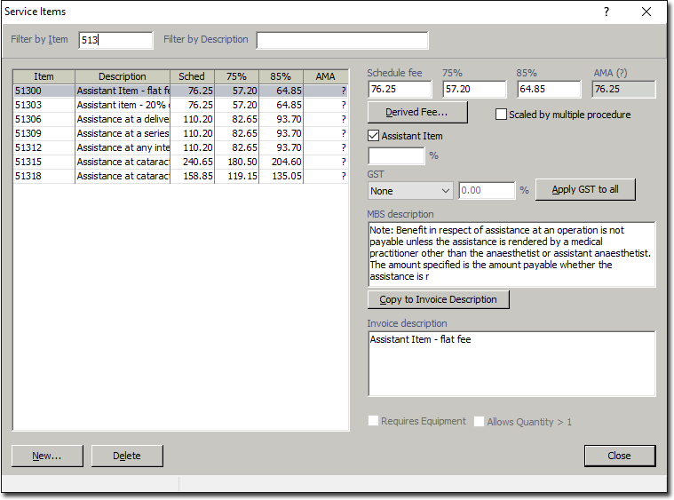Open the GST type dropdown
The image size is (674, 500).
tap(410, 191)
